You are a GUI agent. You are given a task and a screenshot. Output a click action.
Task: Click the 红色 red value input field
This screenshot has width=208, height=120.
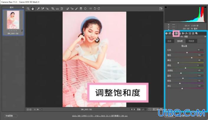200,50
